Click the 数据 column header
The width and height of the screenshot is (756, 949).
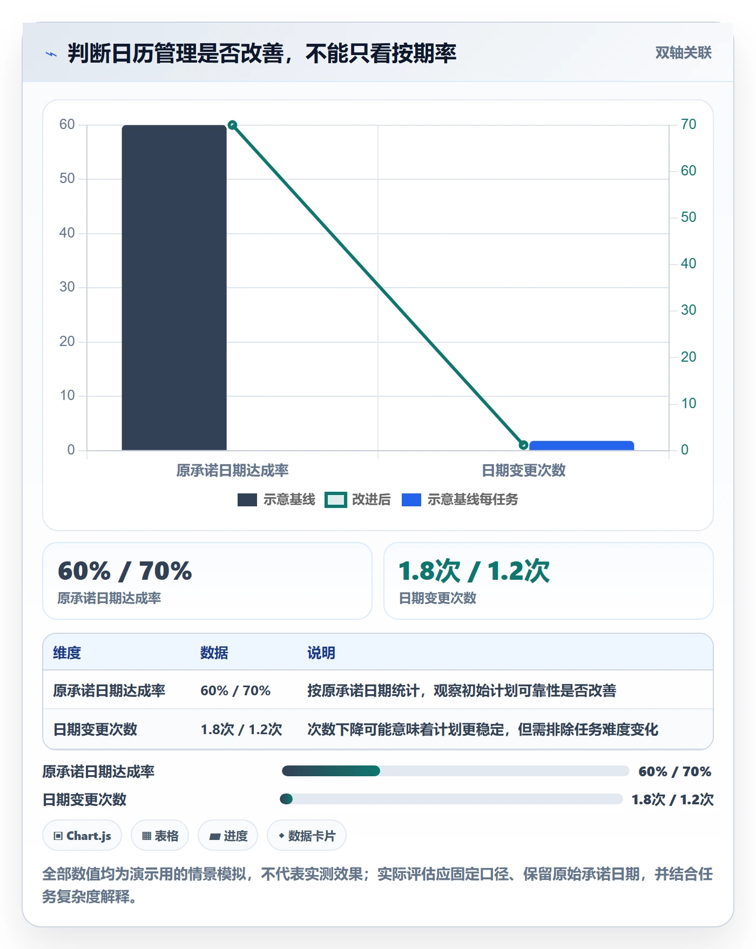click(x=214, y=653)
